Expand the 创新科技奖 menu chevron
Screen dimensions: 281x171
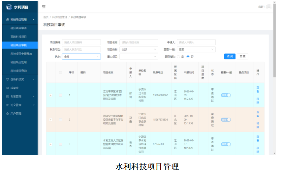(34, 79)
